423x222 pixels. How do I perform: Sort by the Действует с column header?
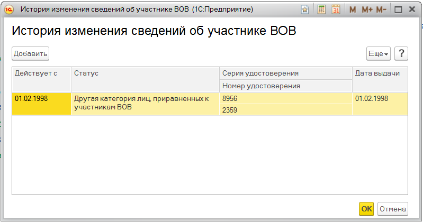41,73
